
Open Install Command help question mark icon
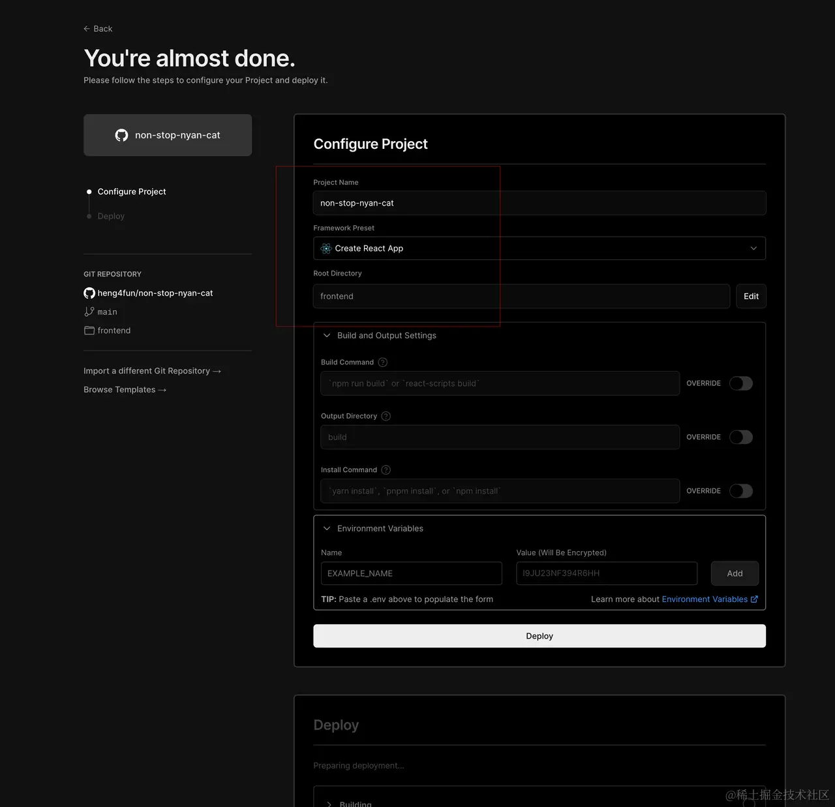coord(386,470)
